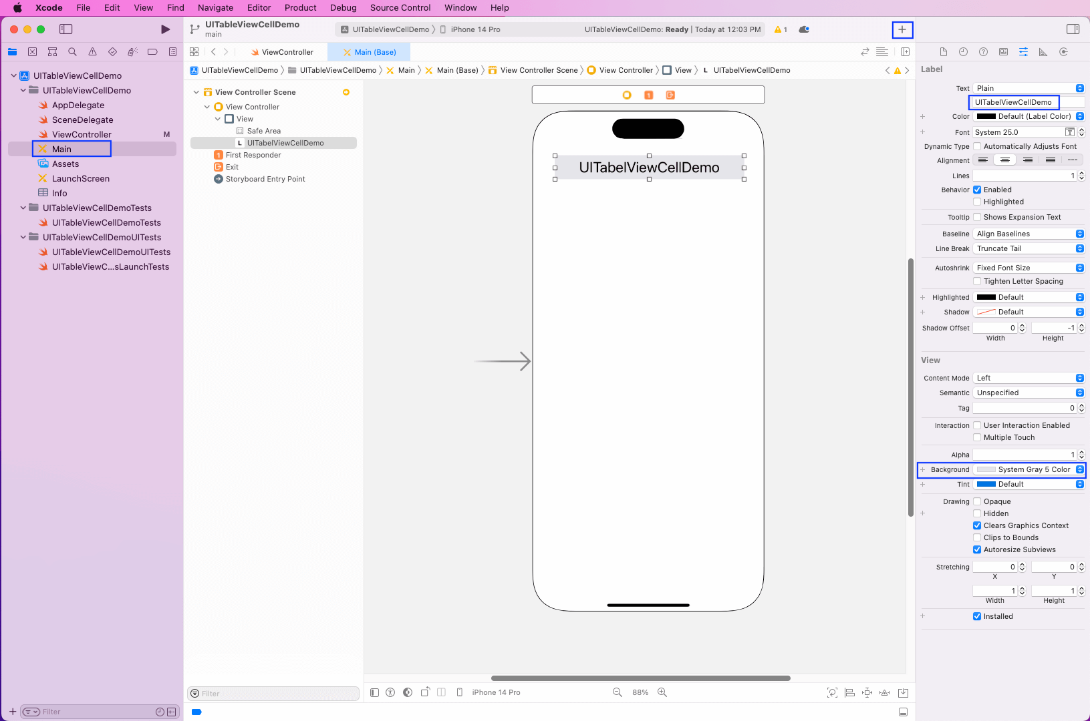
Task: Enable the Highlighted behavior checkbox
Action: pos(978,202)
